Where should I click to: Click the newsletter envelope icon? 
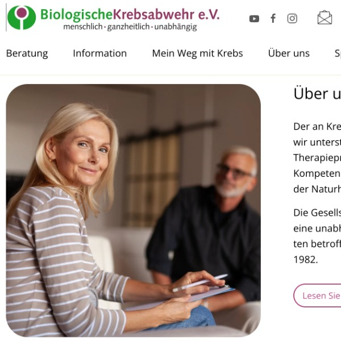[325, 18]
